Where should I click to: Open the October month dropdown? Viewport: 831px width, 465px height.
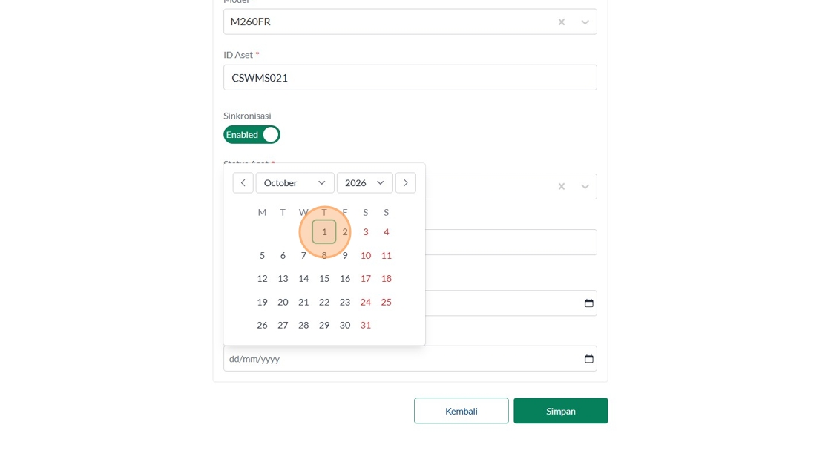(x=295, y=183)
